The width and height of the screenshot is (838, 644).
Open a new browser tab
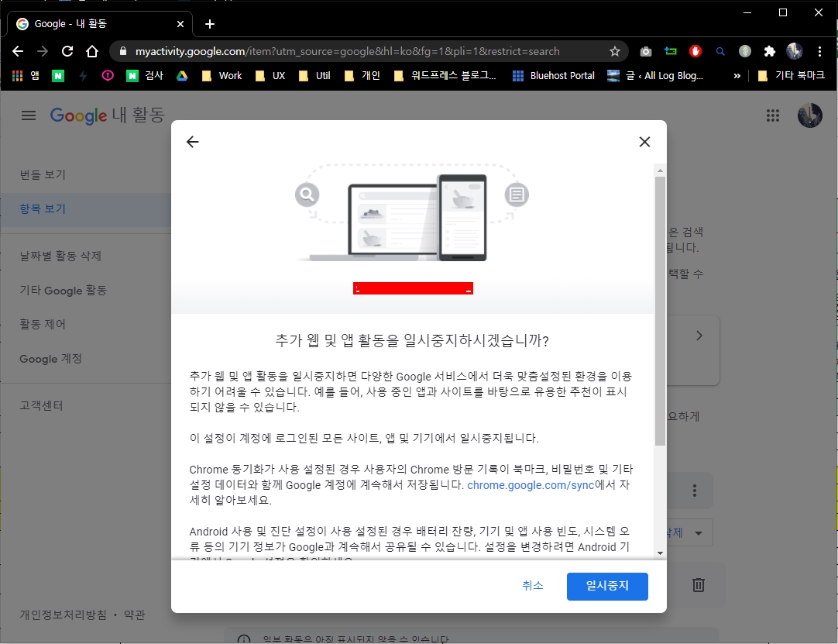click(210, 23)
